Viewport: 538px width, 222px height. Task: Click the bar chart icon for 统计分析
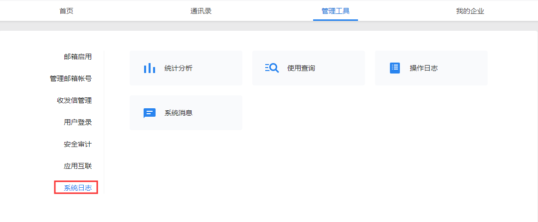pos(149,68)
